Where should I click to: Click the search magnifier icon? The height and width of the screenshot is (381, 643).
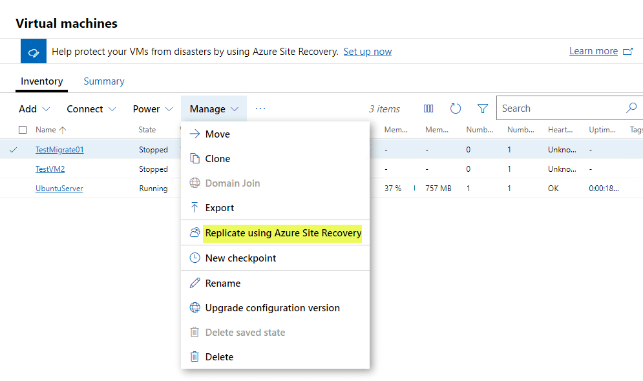(631, 108)
